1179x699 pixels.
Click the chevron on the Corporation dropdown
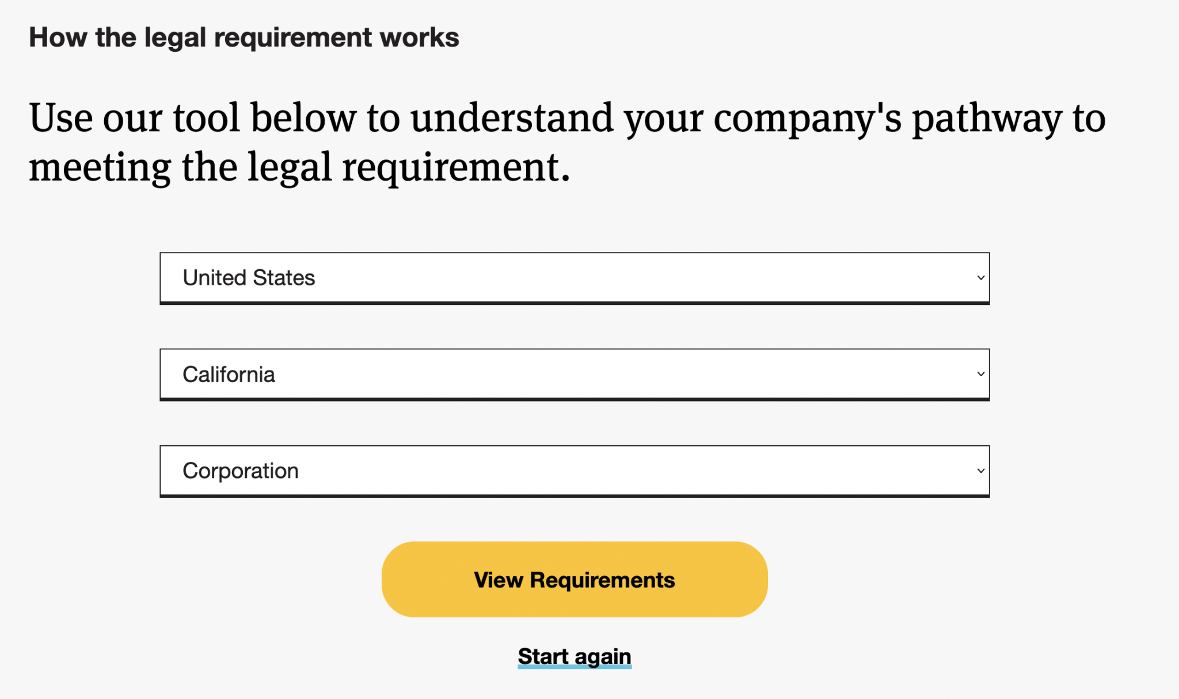coord(980,471)
